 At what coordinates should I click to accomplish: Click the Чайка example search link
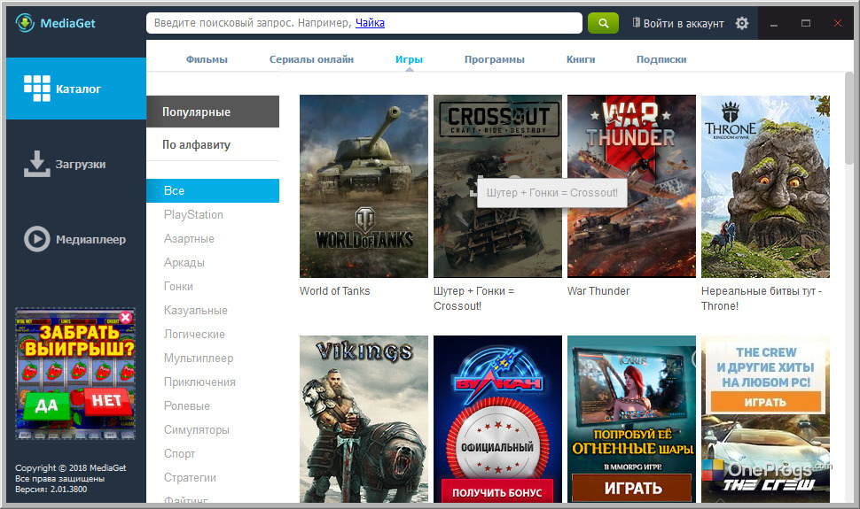370,23
